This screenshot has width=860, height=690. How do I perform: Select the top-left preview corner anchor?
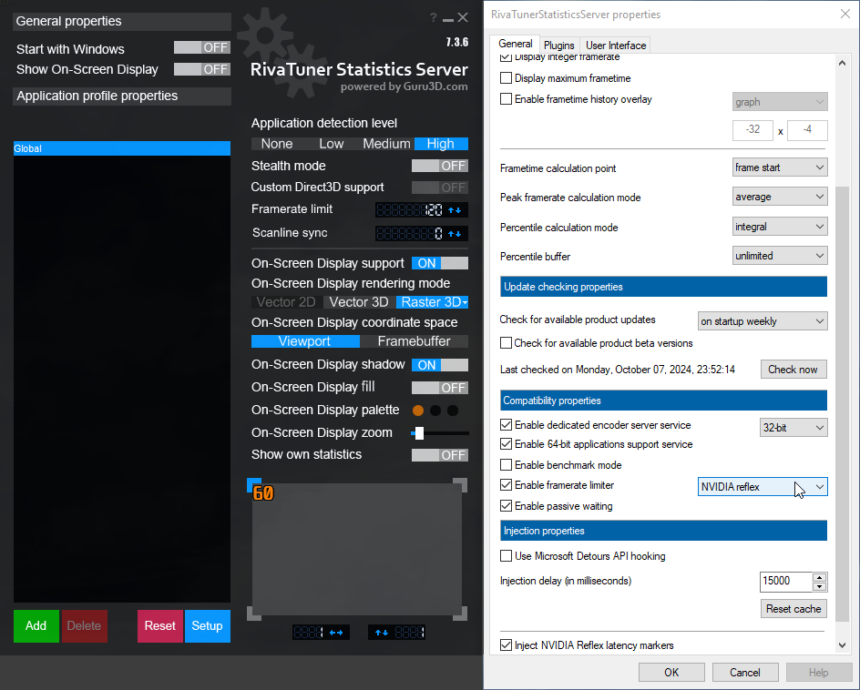(x=254, y=484)
